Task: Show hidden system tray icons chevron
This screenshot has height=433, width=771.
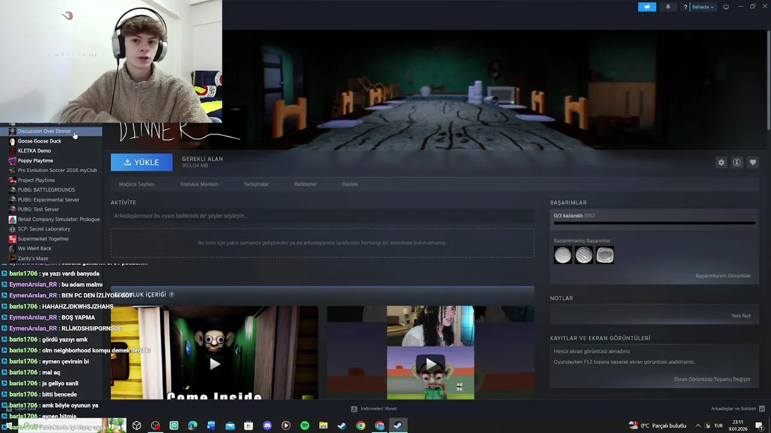Action: click(698, 426)
